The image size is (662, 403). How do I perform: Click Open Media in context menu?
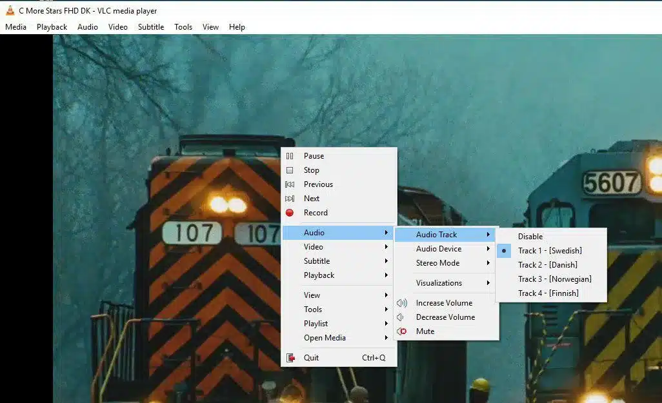pyautogui.click(x=325, y=337)
